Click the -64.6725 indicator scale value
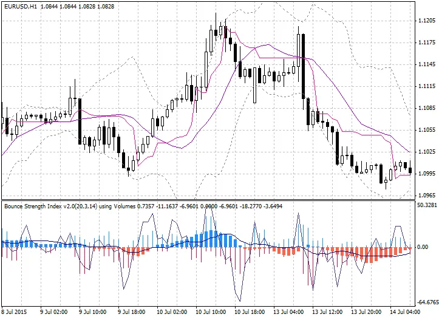 click(426, 302)
